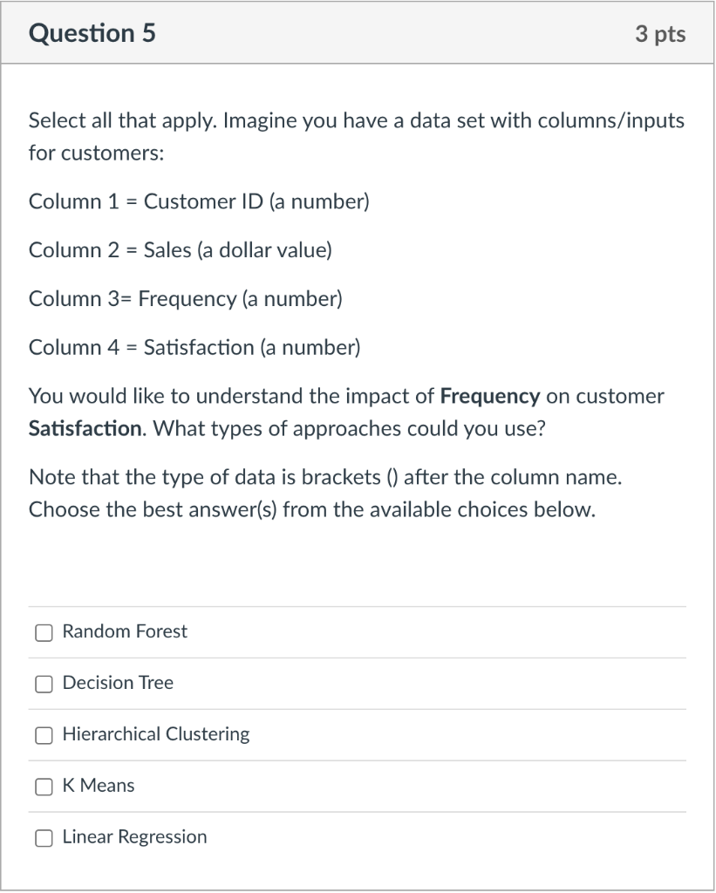
Task: Click the bolded word Satisfaction in question text
Action: [x=80, y=428]
